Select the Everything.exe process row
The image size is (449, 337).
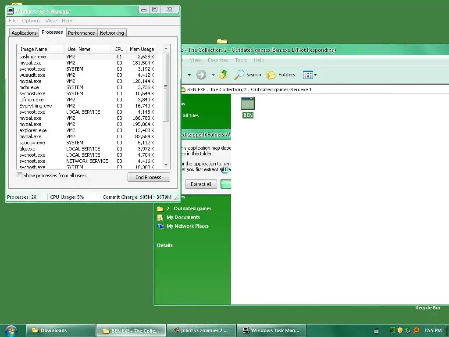tap(87, 106)
